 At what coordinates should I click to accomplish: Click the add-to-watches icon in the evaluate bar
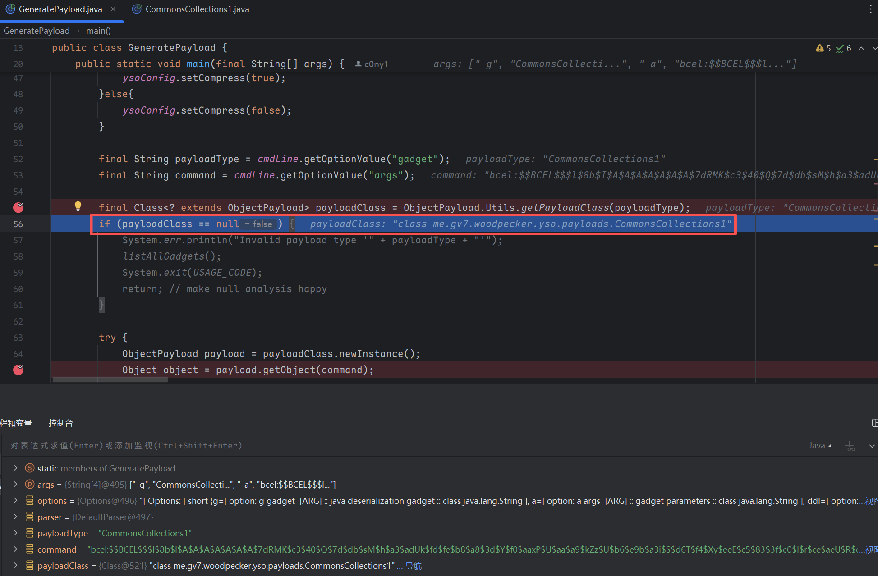[850, 446]
